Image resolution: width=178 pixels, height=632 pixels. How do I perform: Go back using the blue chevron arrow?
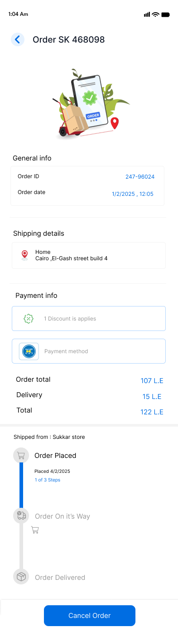pyautogui.click(x=18, y=39)
